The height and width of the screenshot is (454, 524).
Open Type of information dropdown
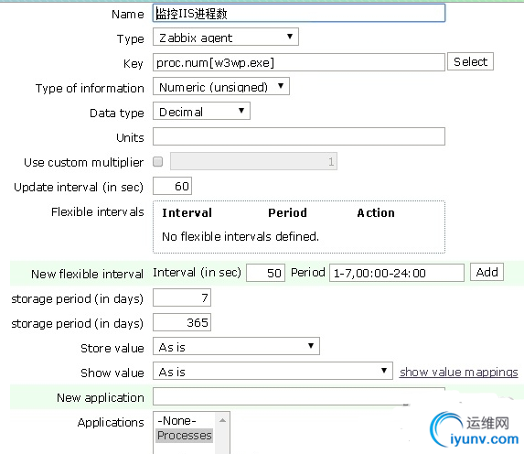click(221, 87)
